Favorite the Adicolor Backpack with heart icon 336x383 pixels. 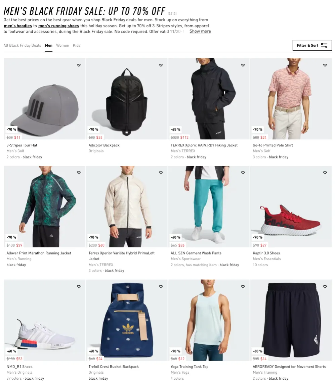(x=161, y=65)
